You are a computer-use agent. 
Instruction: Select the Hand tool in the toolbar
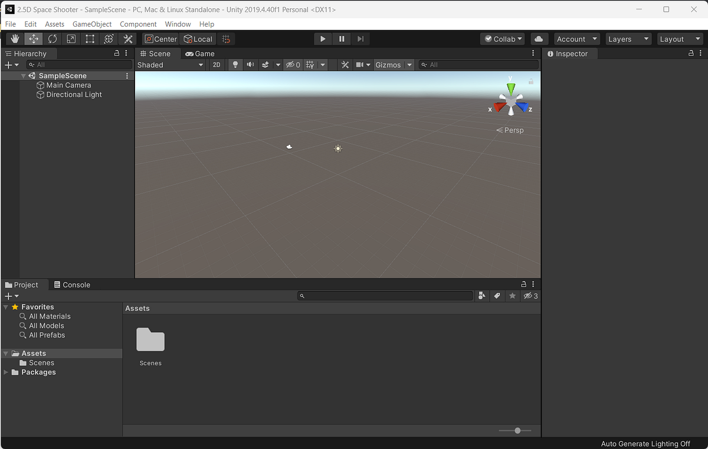[15, 38]
